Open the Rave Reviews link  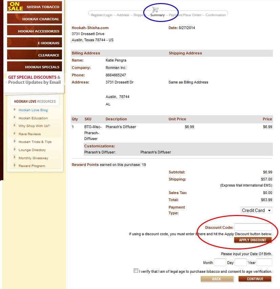pyautogui.click(x=29, y=134)
